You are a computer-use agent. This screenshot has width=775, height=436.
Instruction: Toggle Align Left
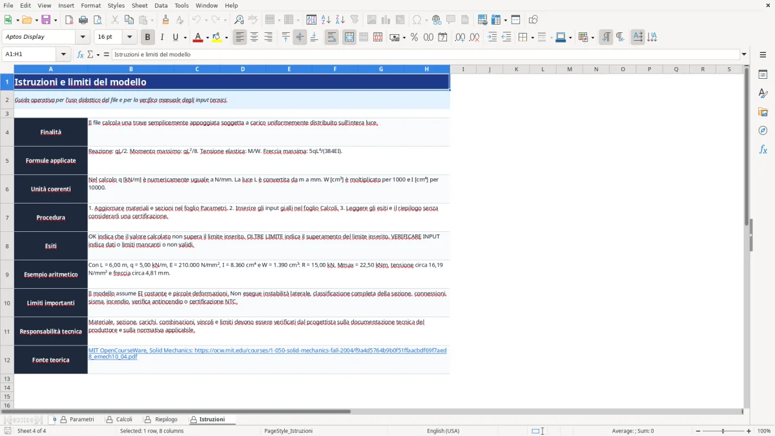click(240, 37)
